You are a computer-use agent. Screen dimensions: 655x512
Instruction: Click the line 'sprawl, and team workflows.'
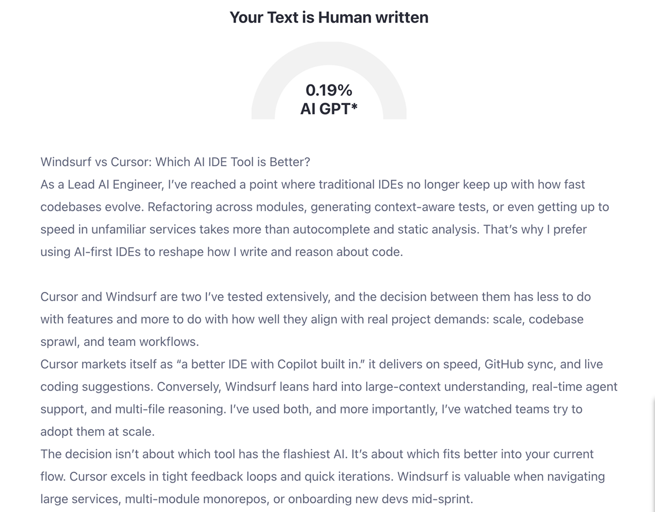pyautogui.click(x=120, y=342)
